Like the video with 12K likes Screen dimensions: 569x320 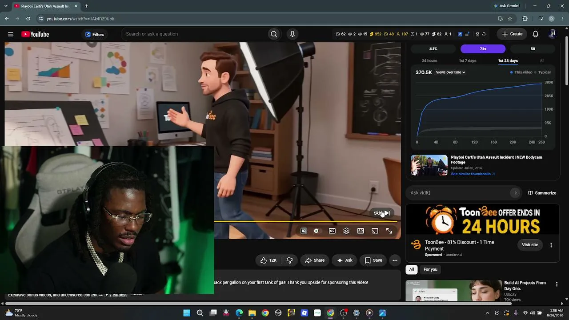click(x=268, y=260)
